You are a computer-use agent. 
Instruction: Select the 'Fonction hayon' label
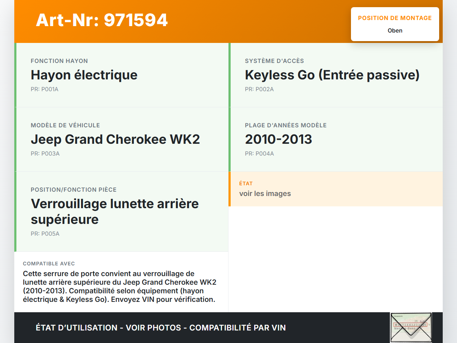pyautogui.click(x=59, y=61)
